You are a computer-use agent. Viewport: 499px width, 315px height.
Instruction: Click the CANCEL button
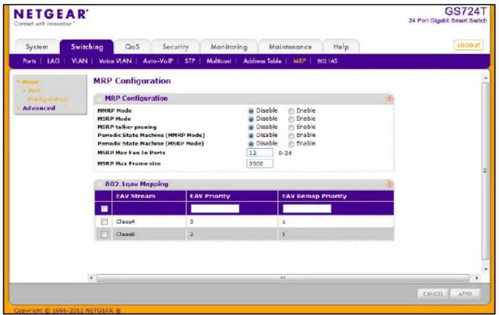(x=433, y=294)
